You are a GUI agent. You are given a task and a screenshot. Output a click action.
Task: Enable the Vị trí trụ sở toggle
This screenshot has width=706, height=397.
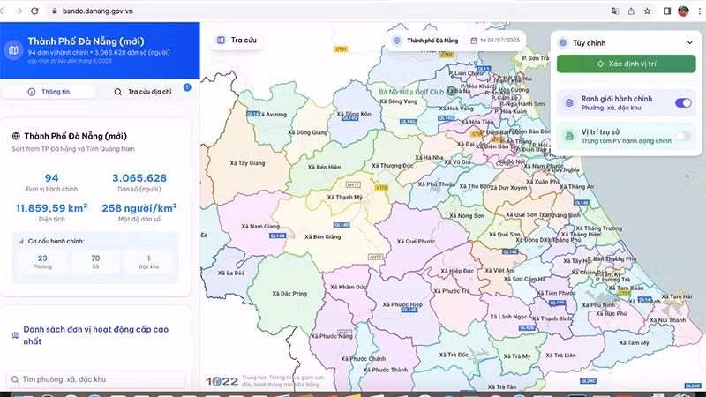pyautogui.click(x=683, y=136)
